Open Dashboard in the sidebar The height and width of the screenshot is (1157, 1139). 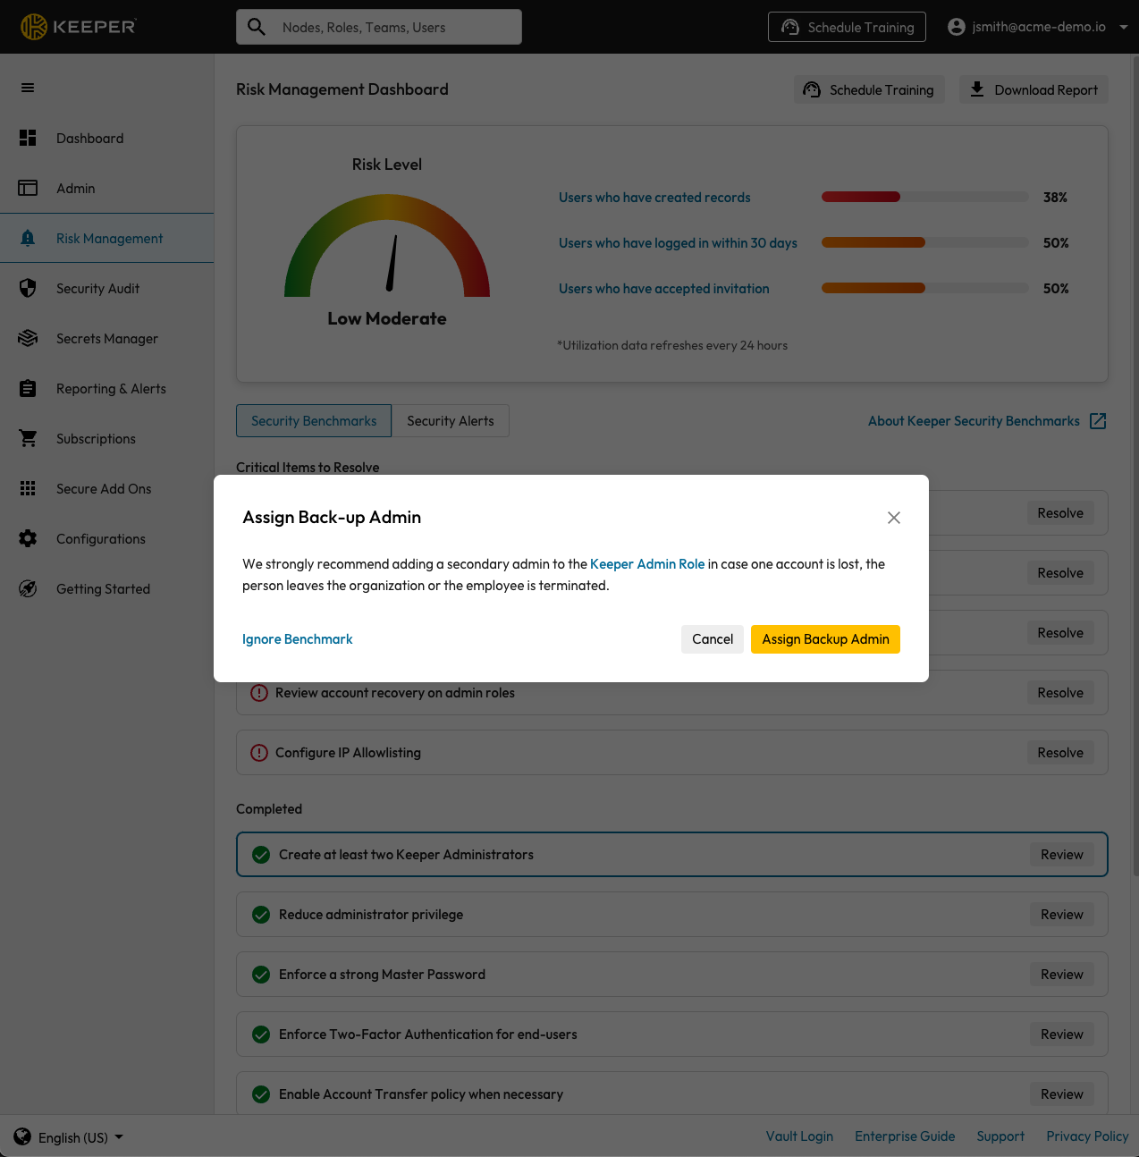coord(107,138)
